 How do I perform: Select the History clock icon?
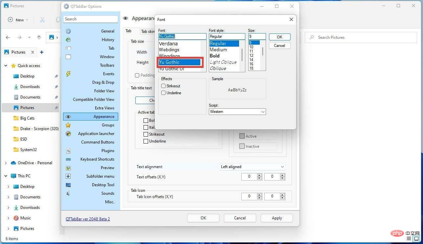coord(68,40)
